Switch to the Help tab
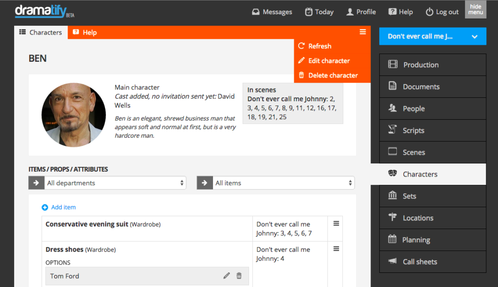Image resolution: width=498 pixels, height=287 pixels. pos(85,33)
